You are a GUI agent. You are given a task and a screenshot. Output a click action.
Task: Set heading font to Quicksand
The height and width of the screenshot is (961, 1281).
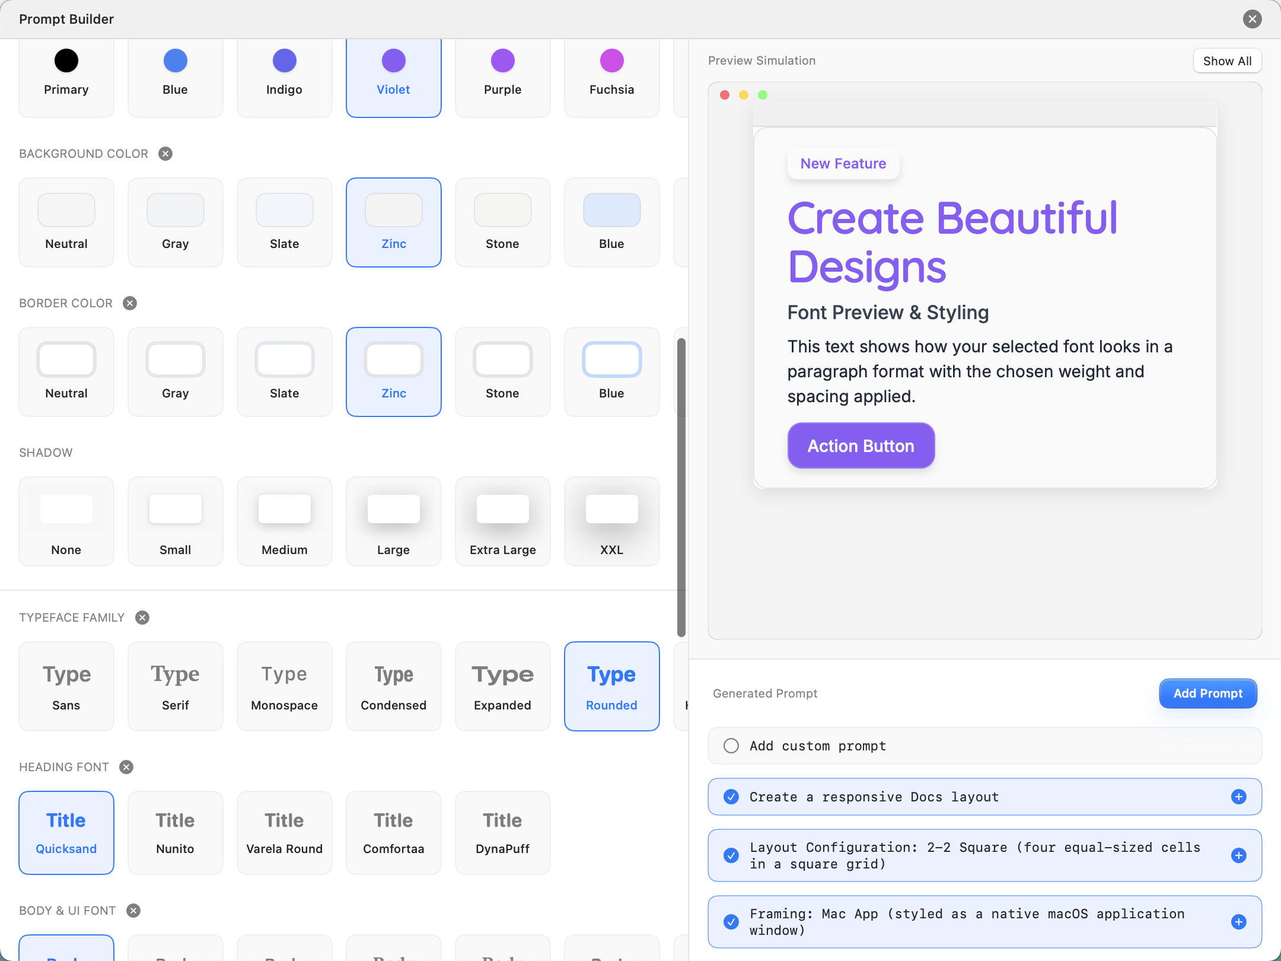click(66, 833)
